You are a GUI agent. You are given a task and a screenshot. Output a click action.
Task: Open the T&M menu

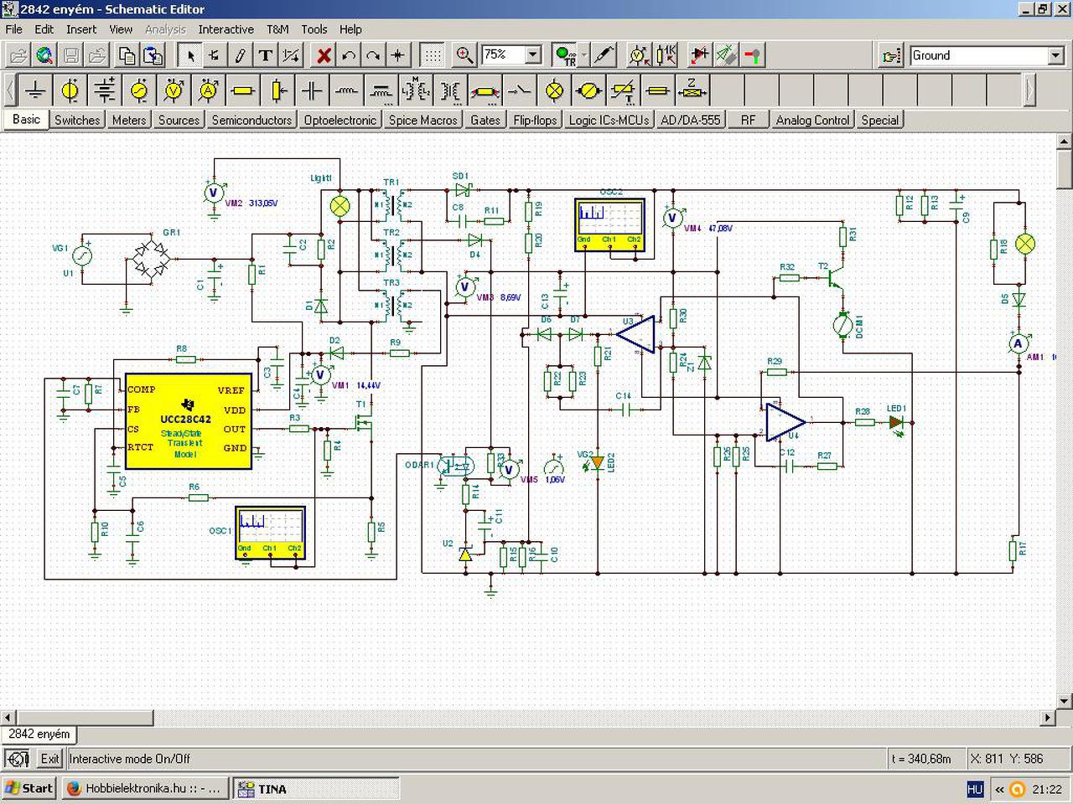point(277,28)
